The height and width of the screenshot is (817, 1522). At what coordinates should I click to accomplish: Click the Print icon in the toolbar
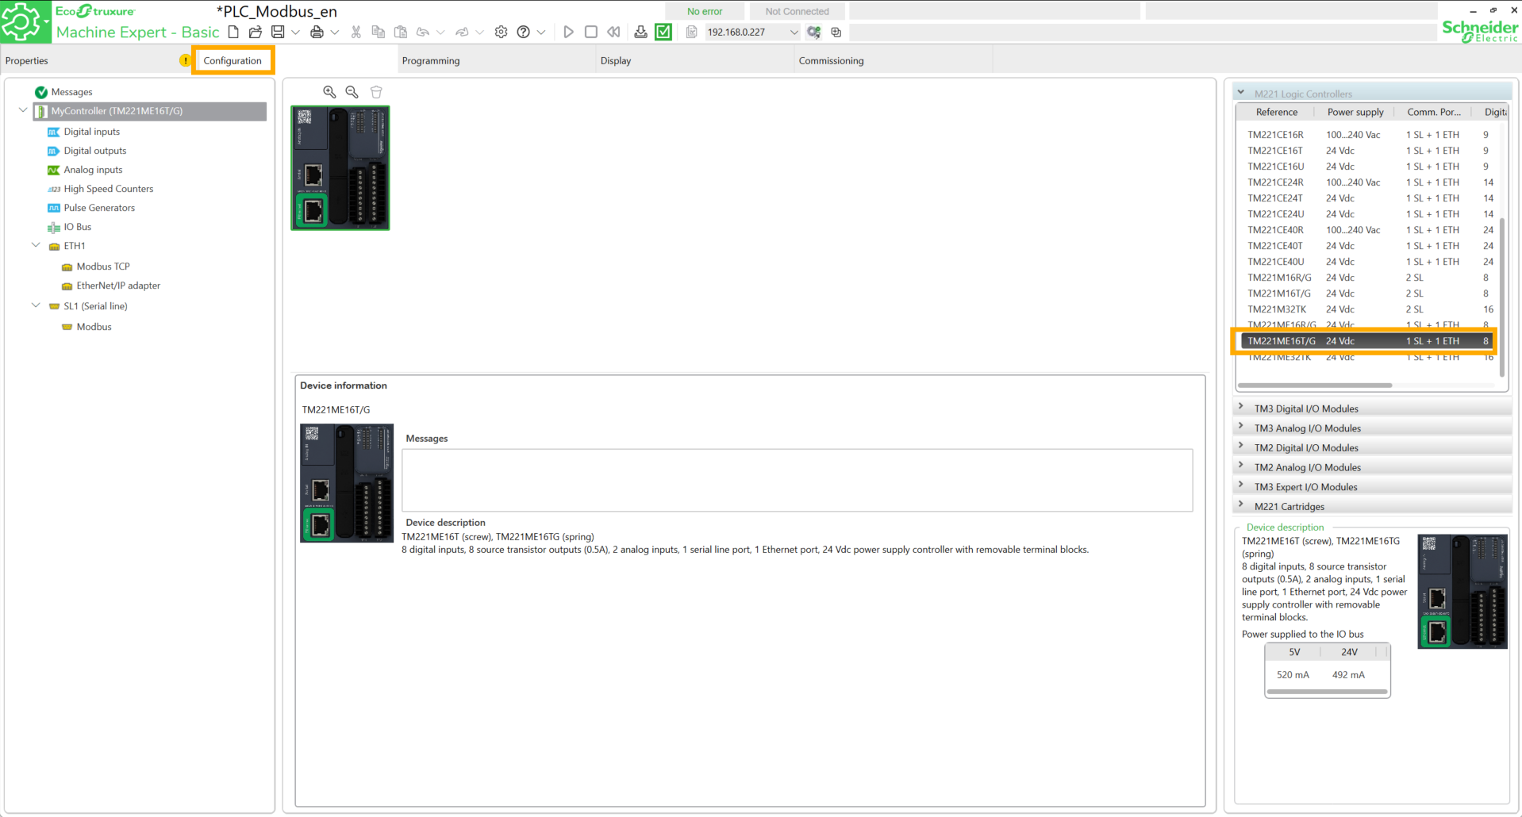point(317,32)
